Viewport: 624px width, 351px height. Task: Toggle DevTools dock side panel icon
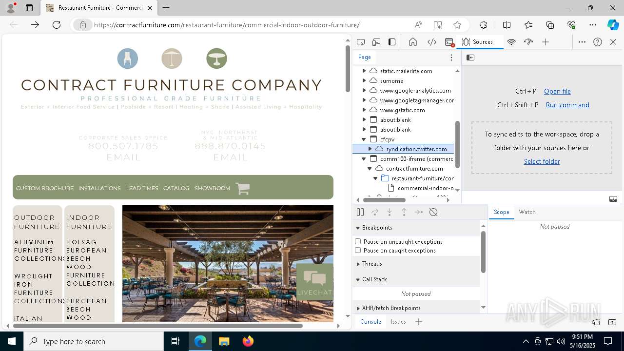coord(392,42)
